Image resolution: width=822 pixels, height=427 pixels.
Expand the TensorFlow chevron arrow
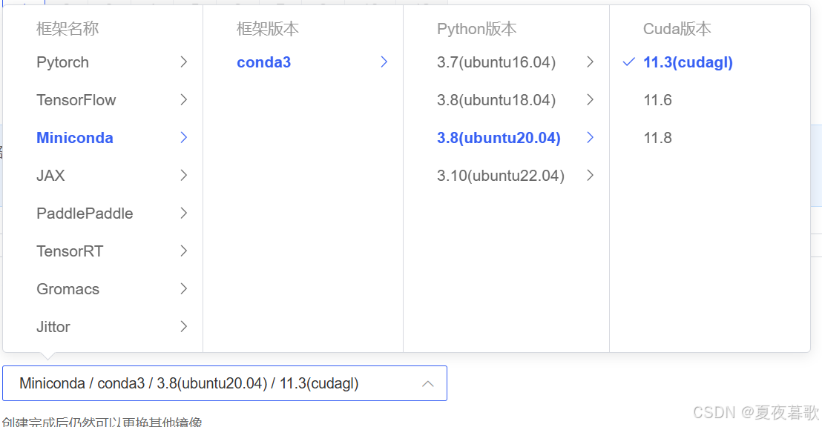pos(184,99)
